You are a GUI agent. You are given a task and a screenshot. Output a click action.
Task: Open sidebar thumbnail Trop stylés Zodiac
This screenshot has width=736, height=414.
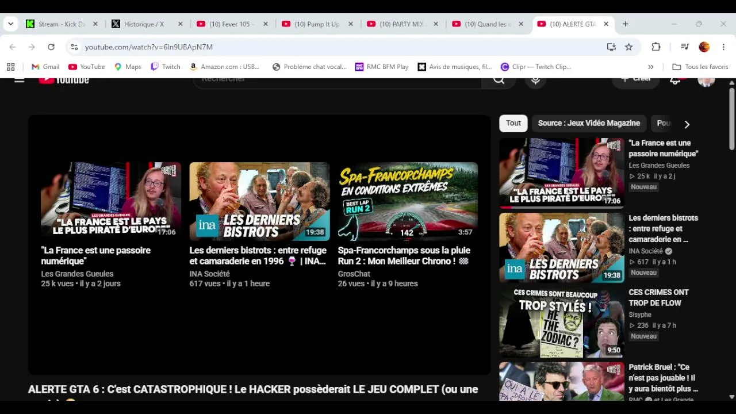562,323
